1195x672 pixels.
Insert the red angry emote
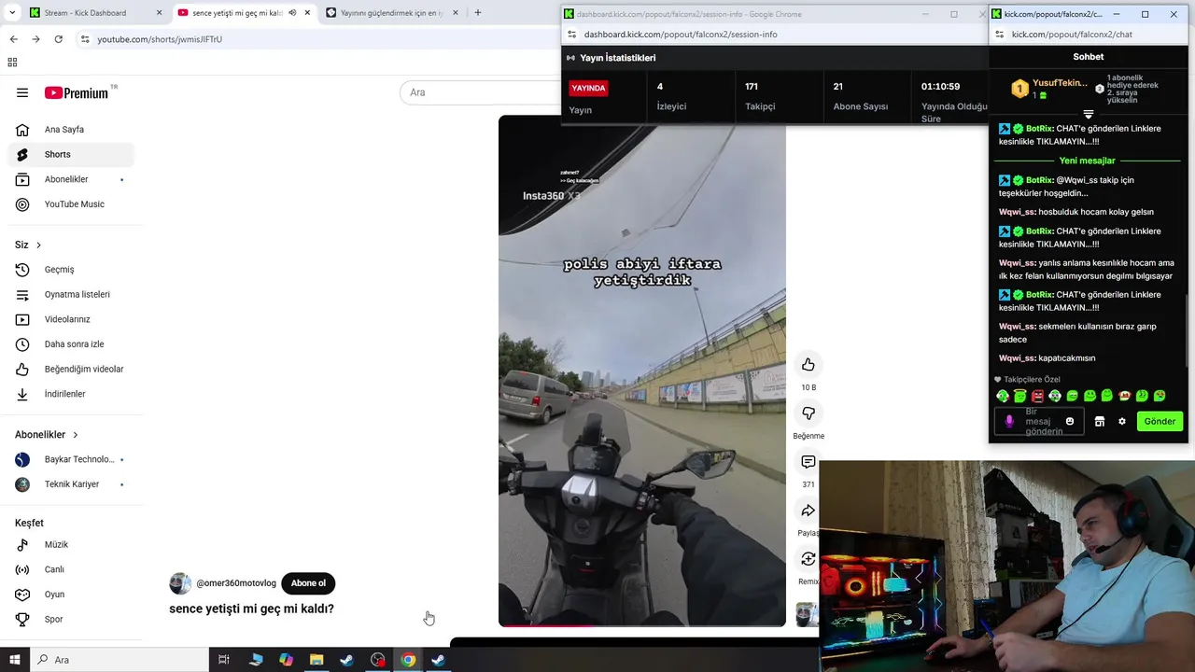pyautogui.click(x=1037, y=396)
